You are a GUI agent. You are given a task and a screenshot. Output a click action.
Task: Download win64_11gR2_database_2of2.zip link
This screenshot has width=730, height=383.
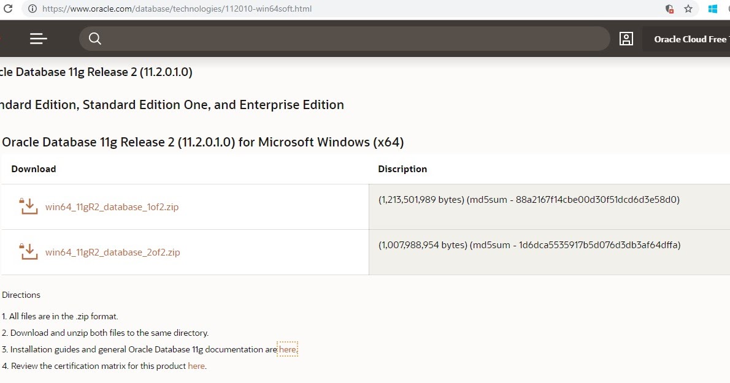pyautogui.click(x=112, y=252)
